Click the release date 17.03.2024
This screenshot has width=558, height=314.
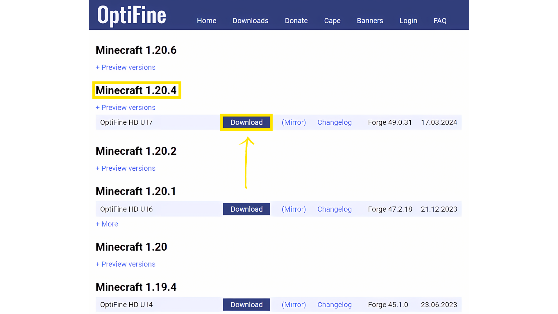tap(439, 122)
